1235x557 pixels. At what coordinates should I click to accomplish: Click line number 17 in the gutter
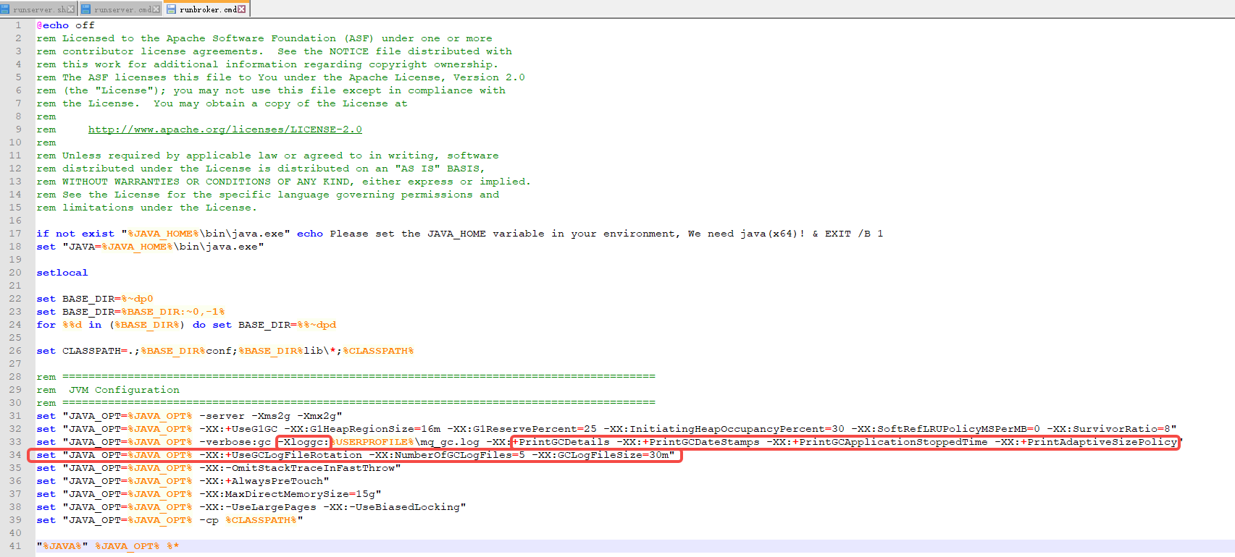click(15, 234)
